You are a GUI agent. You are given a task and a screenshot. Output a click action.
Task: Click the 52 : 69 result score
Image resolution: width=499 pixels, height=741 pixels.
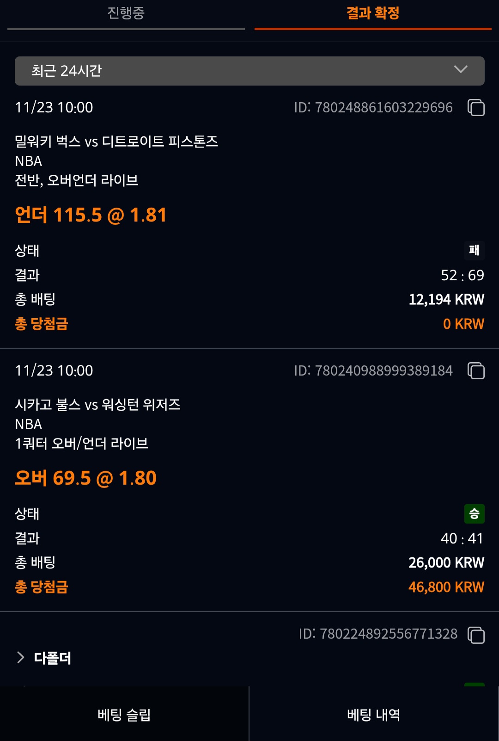pyautogui.click(x=462, y=275)
